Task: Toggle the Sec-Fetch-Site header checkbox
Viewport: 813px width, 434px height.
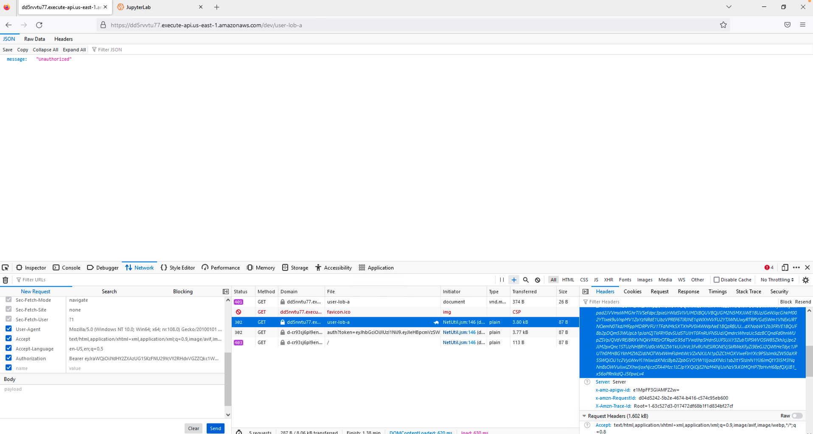Action: pos(8,309)
